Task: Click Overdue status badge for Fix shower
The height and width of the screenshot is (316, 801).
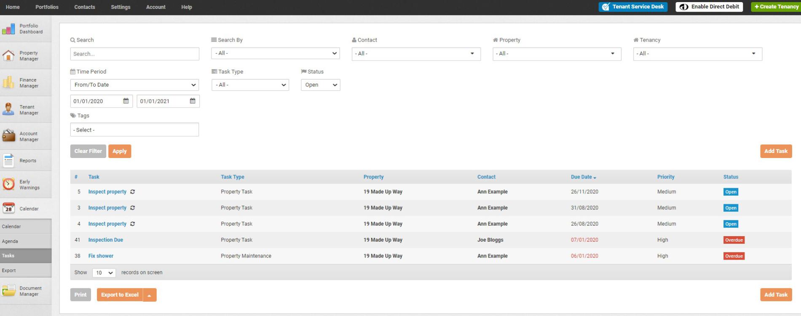Action: (x=734, y=256)
